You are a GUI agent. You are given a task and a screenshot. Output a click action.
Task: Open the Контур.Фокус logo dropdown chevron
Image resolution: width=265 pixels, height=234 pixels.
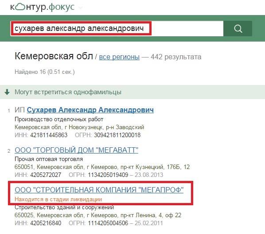click(81, 8)
